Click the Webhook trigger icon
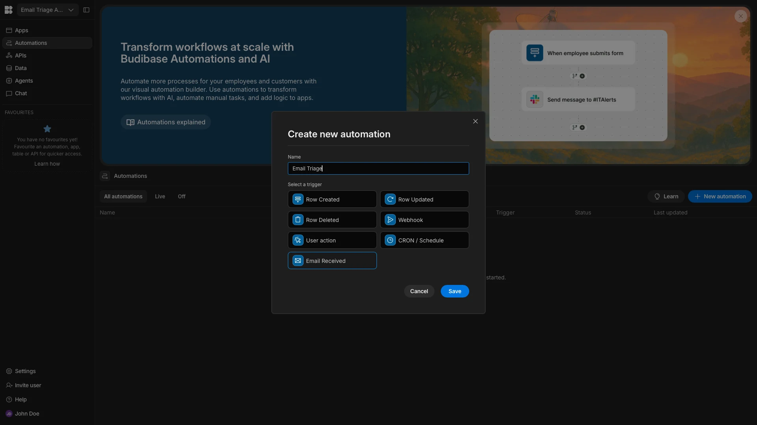The height and width of the screenshot is (425, 757). (390, 220)
